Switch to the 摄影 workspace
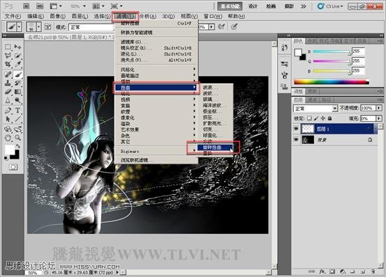This screenshot has height=277, width=386. (x=289, y=6)
